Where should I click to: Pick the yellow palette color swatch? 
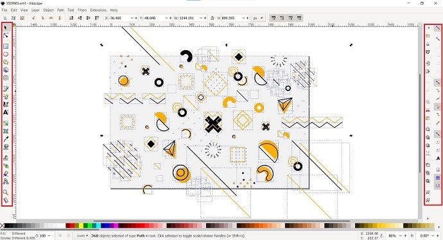click(81, 225)
